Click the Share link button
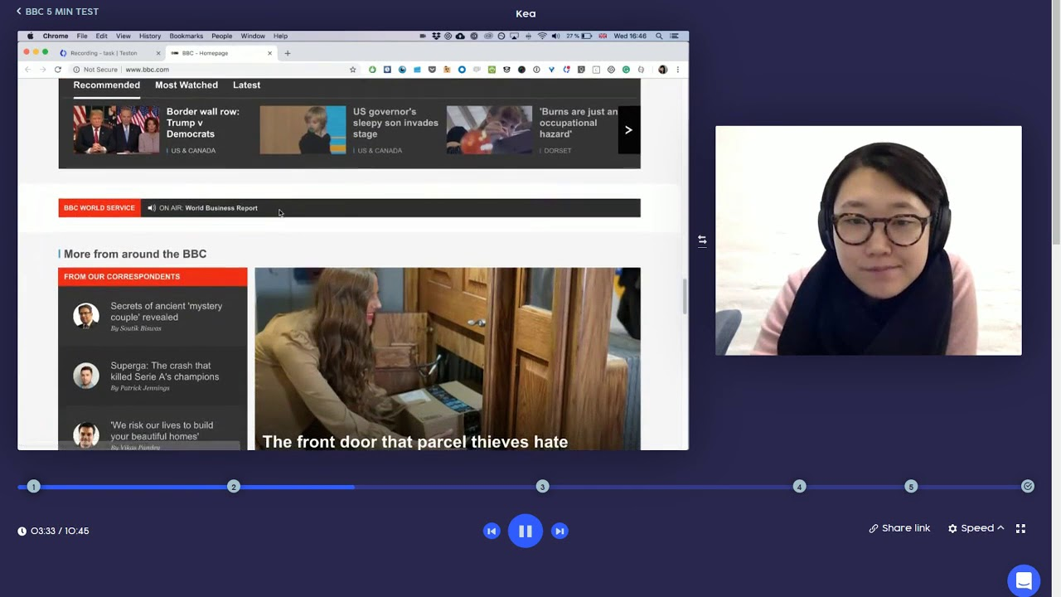The image size is (1061, 597). [899, 528]
